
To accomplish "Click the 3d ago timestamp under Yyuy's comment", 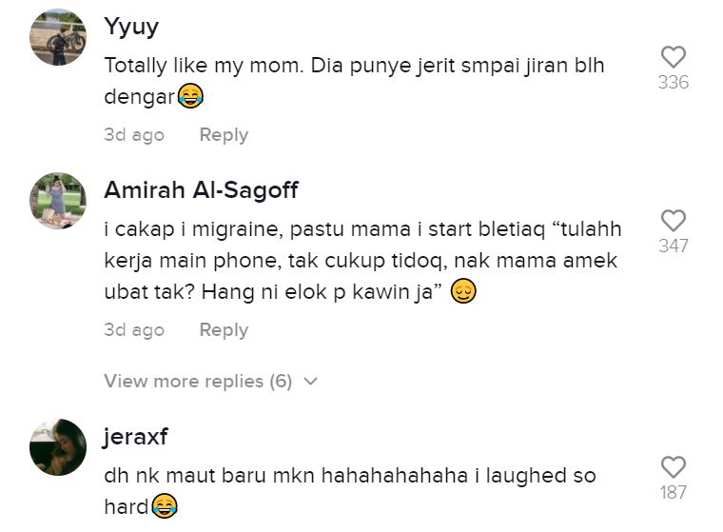I will click(133, 135).
